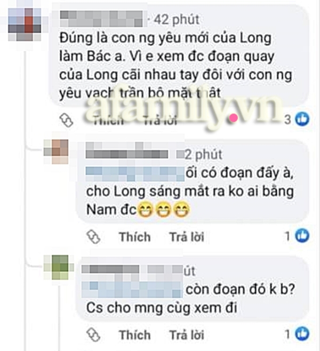Image resolution: width=320 pixels, height=351 pixels.
Task: Reply to the comment mentioning Nam
Action: 187,237
